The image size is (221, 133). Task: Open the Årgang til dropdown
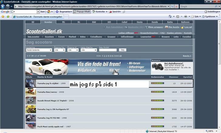[x=73, y=50]
